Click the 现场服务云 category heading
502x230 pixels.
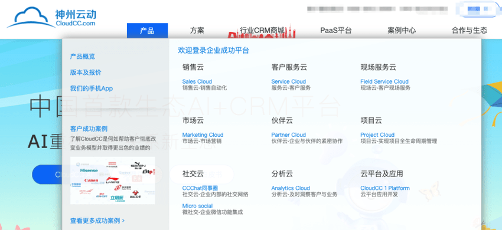click(x=378, y=67)
